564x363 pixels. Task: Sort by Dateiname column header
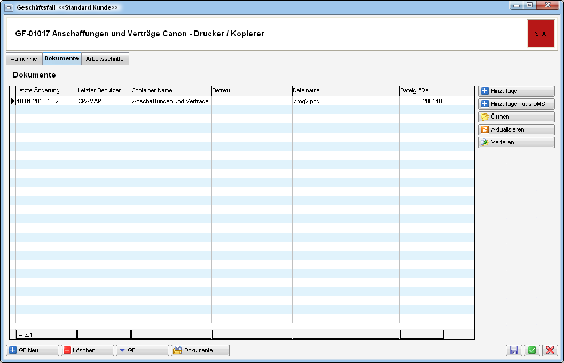(345, 90)
